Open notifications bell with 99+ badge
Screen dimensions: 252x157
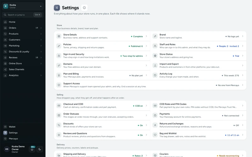point(32,149)
